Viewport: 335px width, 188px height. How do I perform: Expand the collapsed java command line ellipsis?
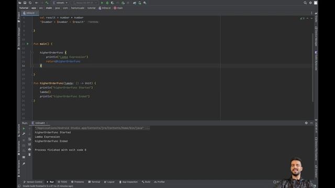(148, 128)
